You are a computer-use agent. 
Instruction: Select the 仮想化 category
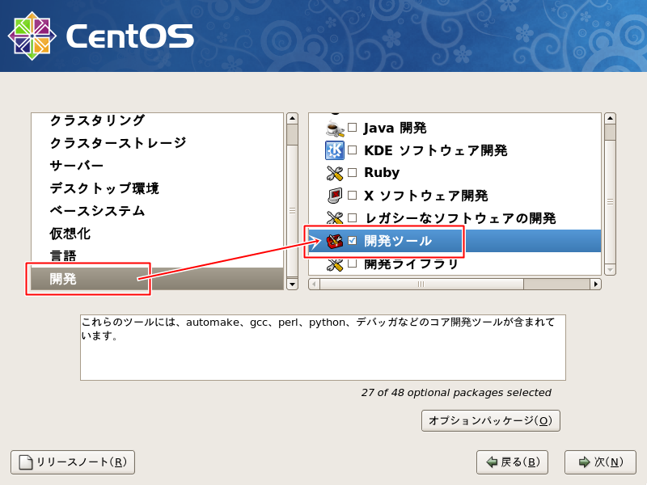(157, 234)
